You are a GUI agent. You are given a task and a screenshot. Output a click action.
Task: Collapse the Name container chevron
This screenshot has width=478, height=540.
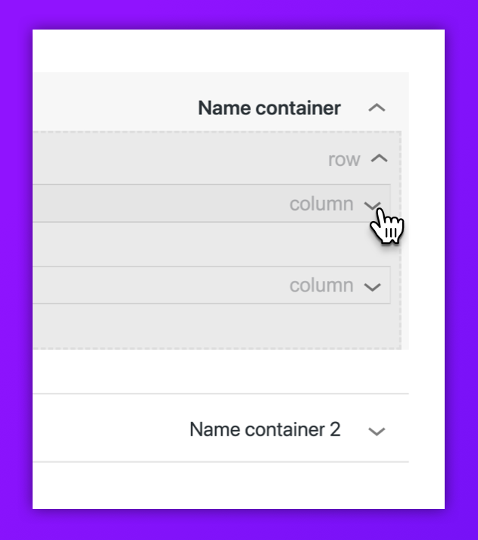tap(376, 108)
